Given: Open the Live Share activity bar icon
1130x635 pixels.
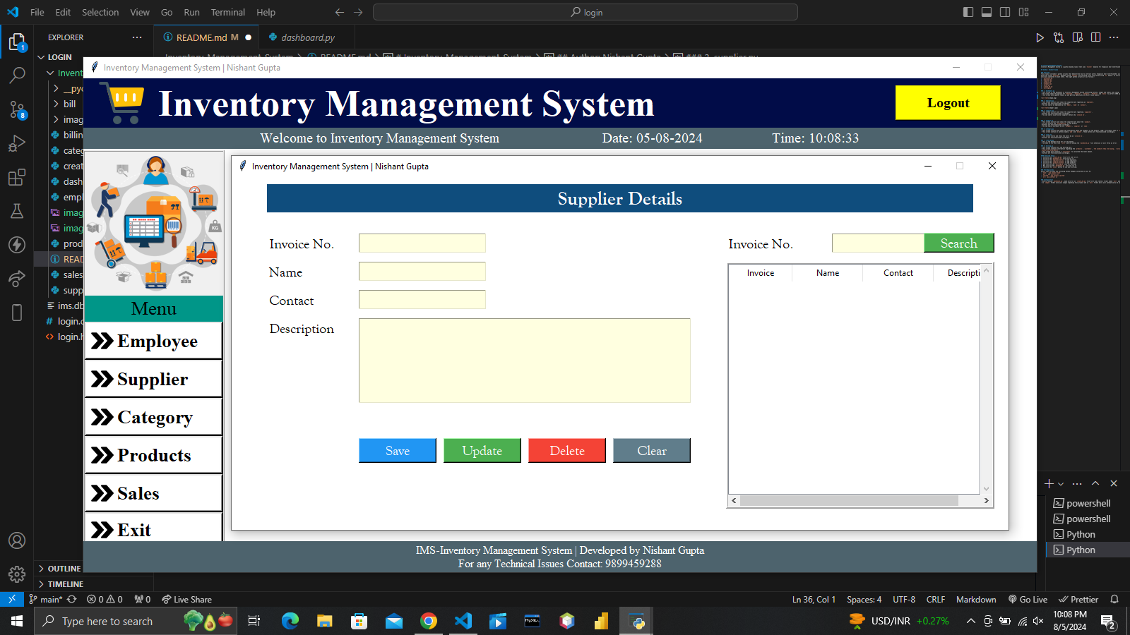Looking at the screenshot, I should coord(17,279).
